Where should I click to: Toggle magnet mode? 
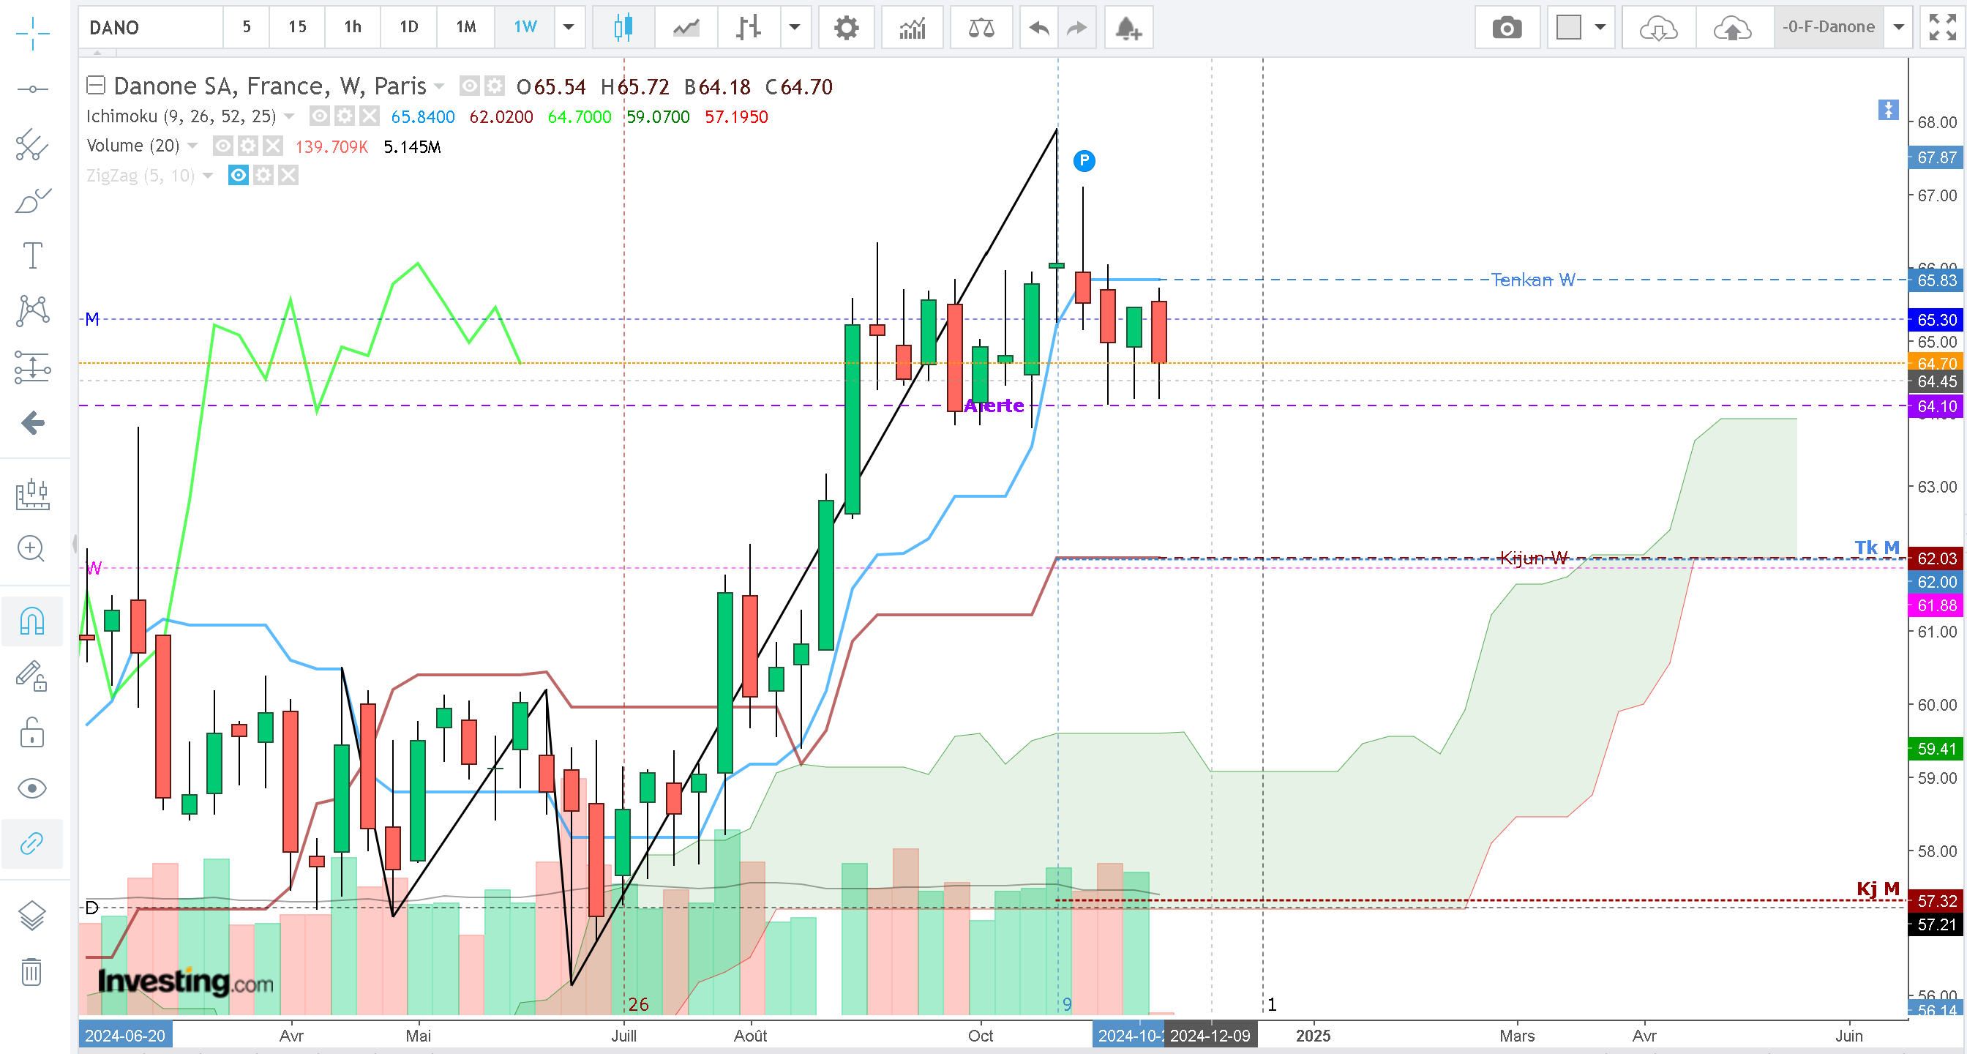(x=32, y=621)
